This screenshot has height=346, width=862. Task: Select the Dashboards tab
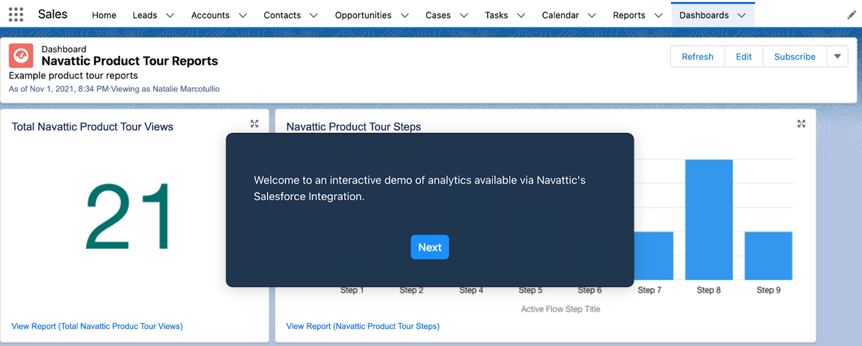click(x=704, y=15)
